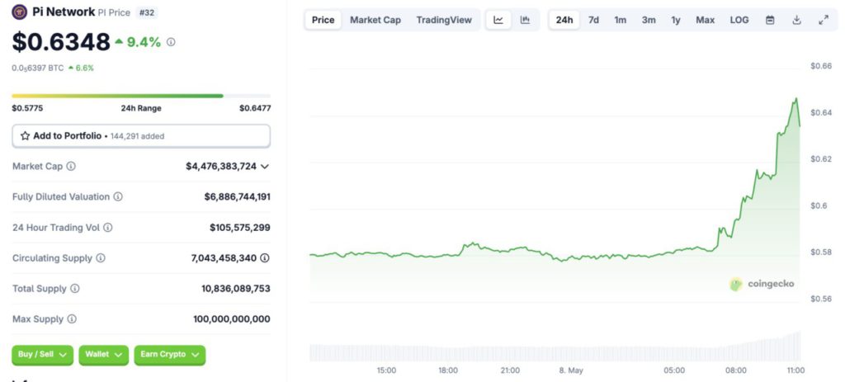Screen dimensions: 845x382
Task: Click the $105,575,299 trading volume value
Action: click(x=240, y=228)
